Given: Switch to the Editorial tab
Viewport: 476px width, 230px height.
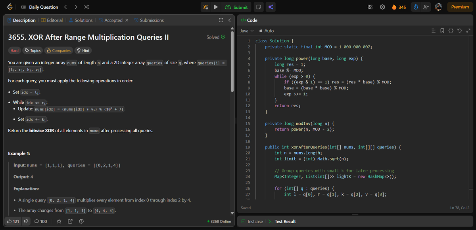Looking at the screenshot, I should [x=52, y=20].
